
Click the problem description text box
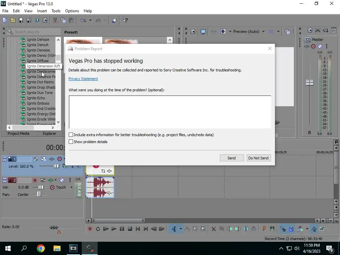[x=170, y=112]
